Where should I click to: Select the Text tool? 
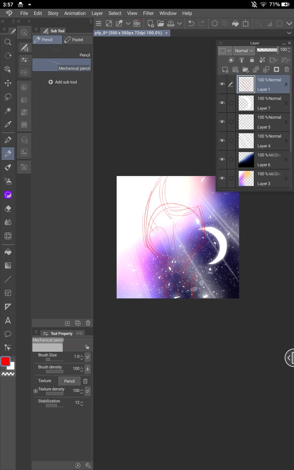(8, 321)
